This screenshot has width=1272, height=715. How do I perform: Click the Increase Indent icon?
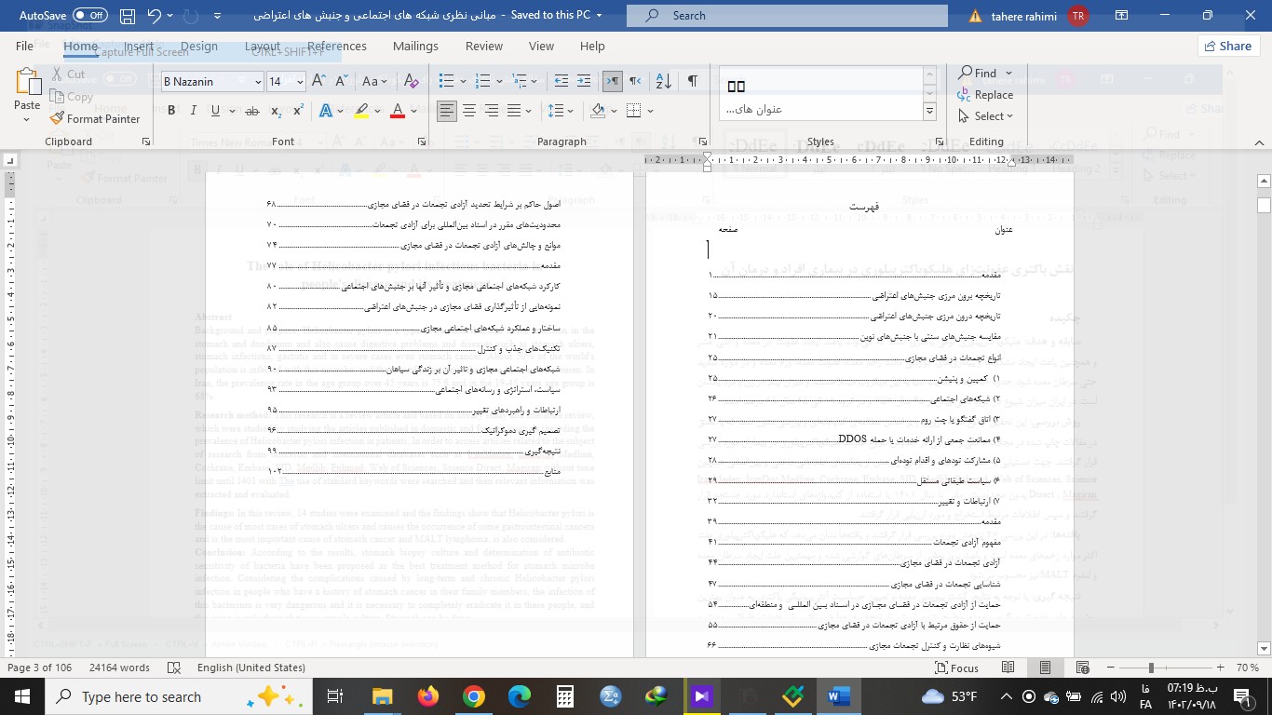coord(584,81)
